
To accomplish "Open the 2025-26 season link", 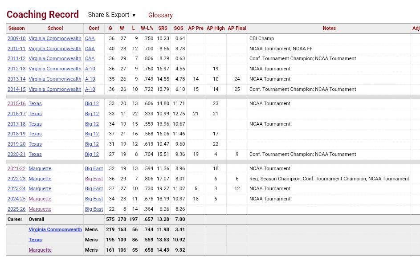I will pyautogui.click(x=16, y=209).
